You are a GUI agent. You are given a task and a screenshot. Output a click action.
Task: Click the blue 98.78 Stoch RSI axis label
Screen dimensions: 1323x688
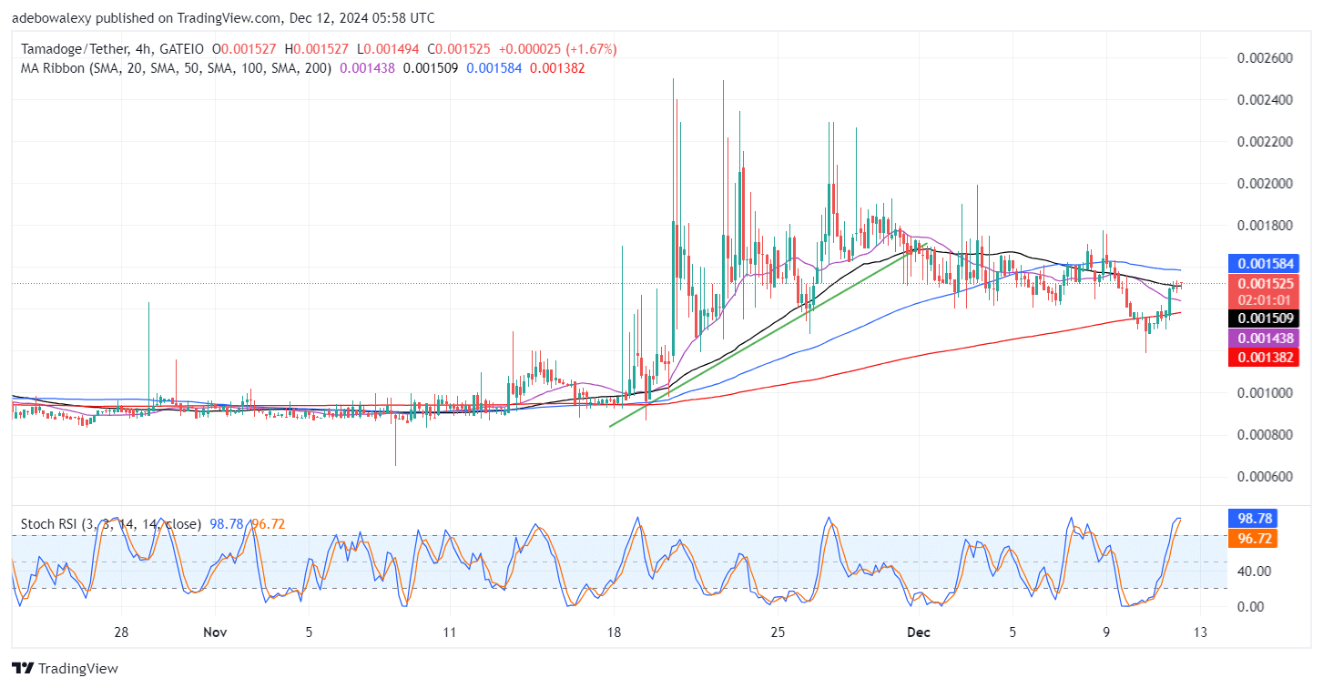point(1253,519)
